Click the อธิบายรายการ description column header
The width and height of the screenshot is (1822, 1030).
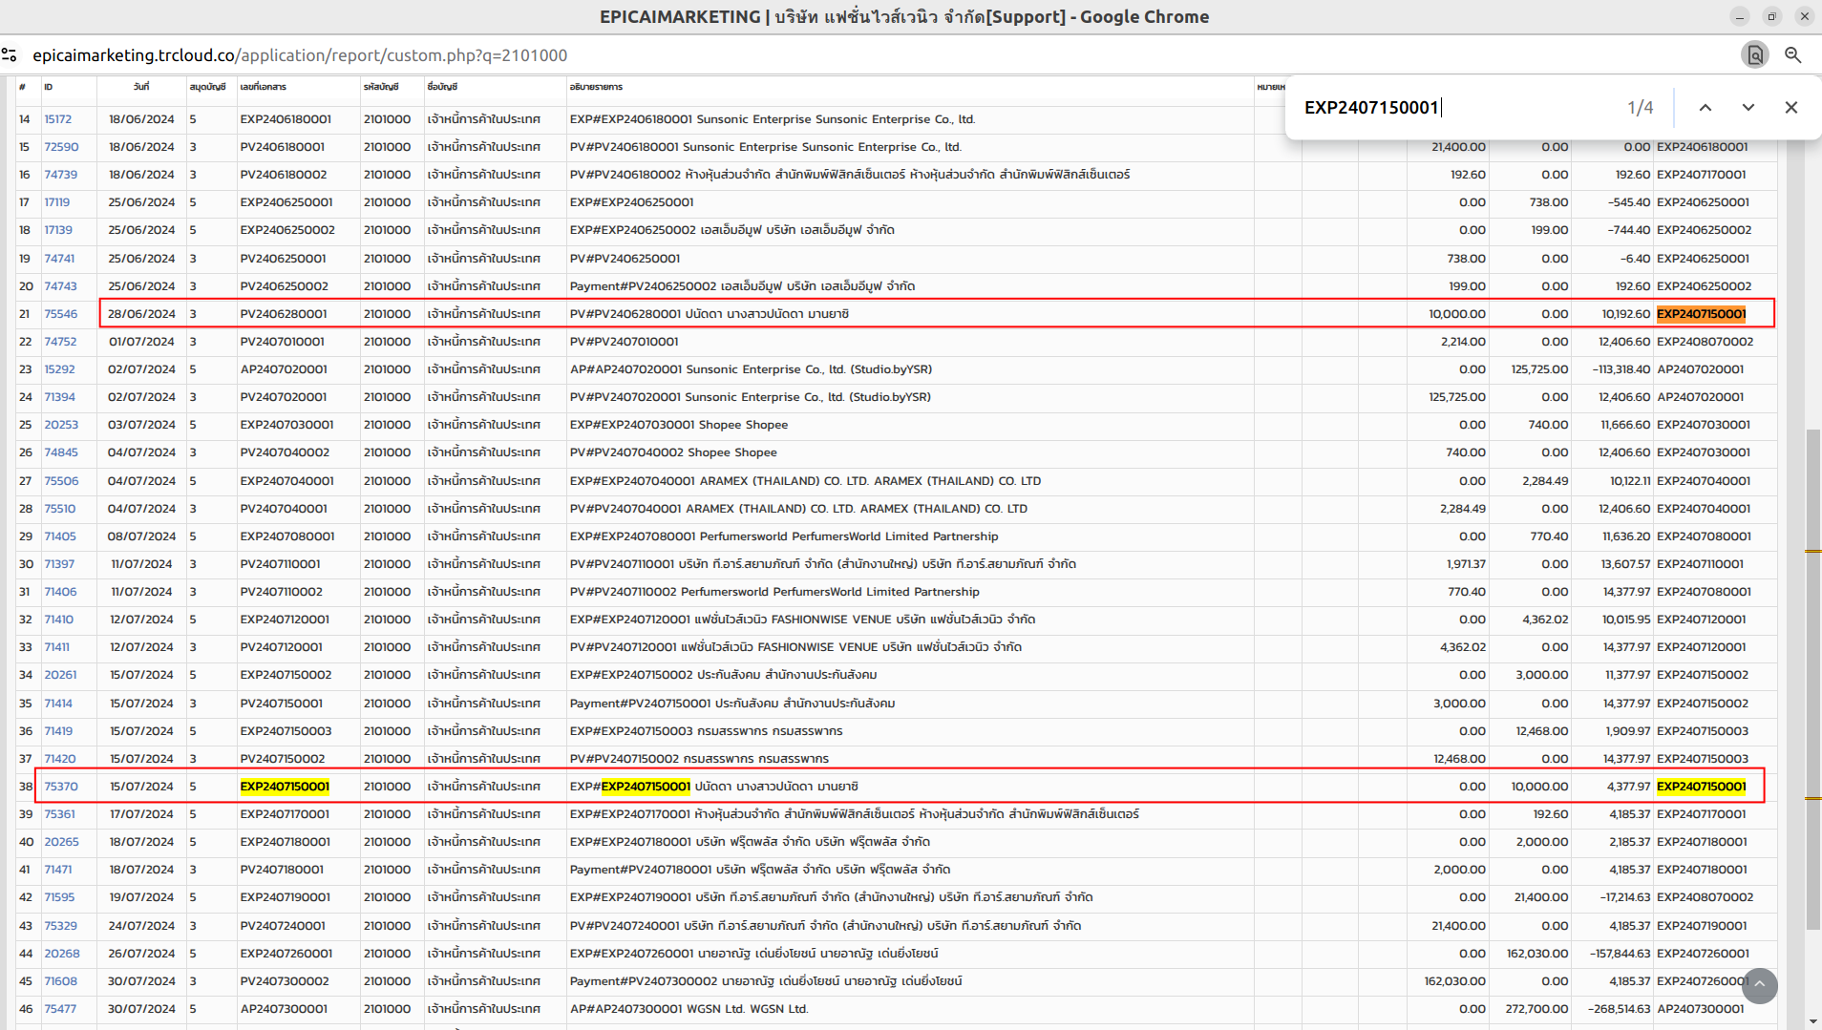pos(596,87)
